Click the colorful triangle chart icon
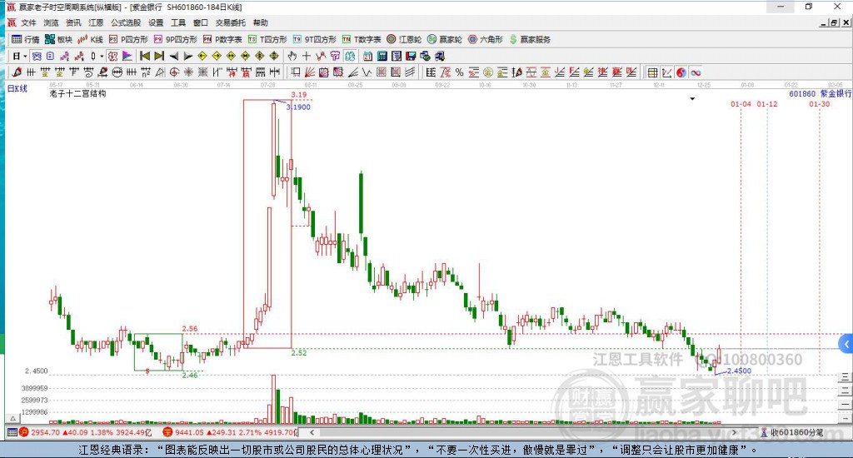This screenshot has height=458, width=853. [127, 56]
